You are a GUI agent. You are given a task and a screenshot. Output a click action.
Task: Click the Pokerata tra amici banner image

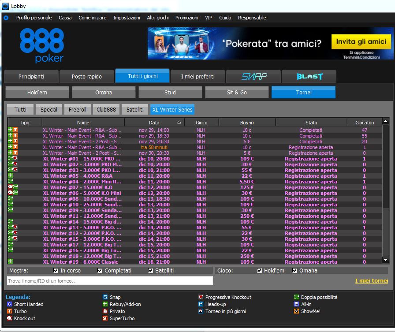[x=270, y=43]
